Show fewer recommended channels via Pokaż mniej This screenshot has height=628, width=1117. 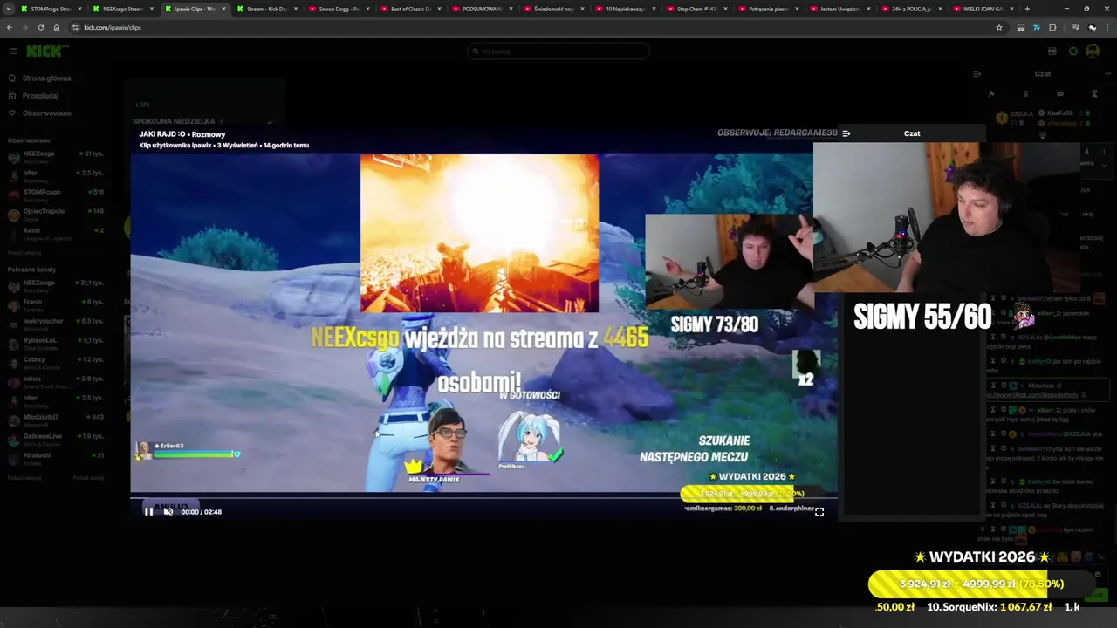[88, 478]
